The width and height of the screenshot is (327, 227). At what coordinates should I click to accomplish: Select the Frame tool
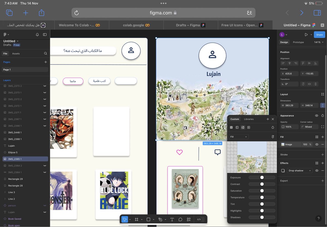click(x=137, y=219)
